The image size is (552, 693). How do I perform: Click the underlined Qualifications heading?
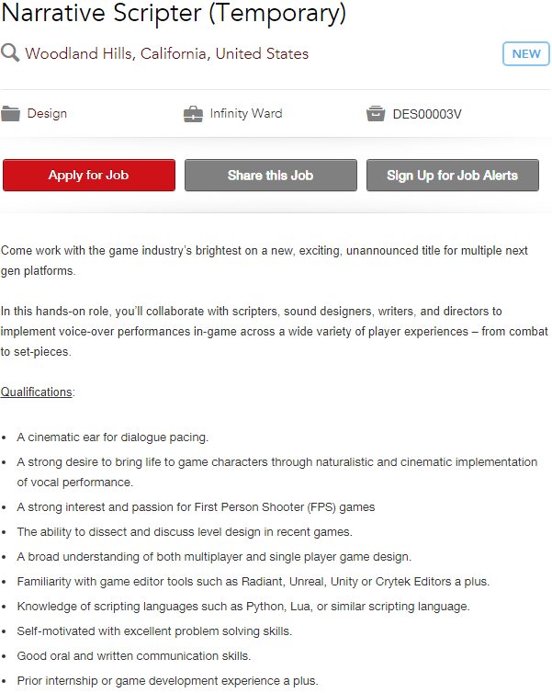[x=37, y=392]
